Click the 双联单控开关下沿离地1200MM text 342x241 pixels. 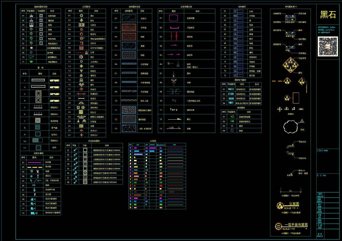(x=107, y=155)
